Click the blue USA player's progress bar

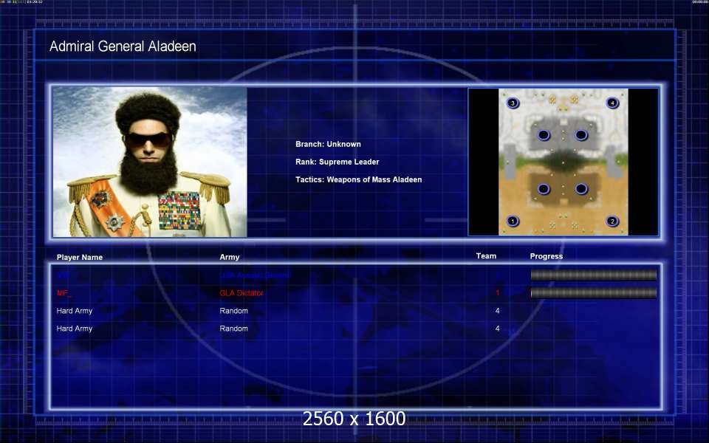pyautogui.click(x=593, y=275)
